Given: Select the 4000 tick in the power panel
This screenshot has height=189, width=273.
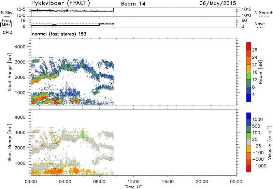Looking at the screenshot, I should 20,47.
